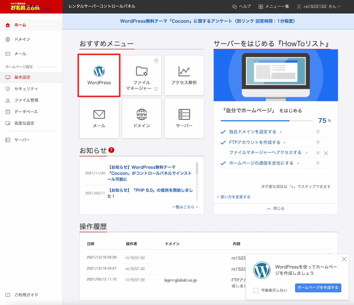Screen dimensions: 354x305
Task: Check the 今後表示しない checkbox
Action: (x=256, y=290)
